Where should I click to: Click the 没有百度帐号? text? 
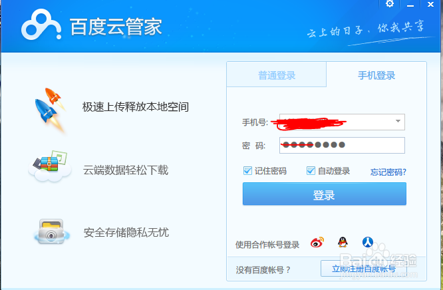click(x=263, y=269)
